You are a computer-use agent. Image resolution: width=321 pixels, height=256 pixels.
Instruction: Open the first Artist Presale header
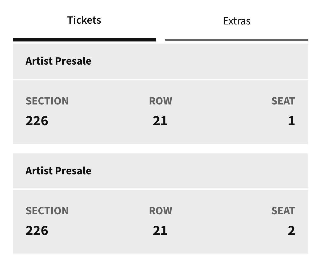[x=160, y=61]
